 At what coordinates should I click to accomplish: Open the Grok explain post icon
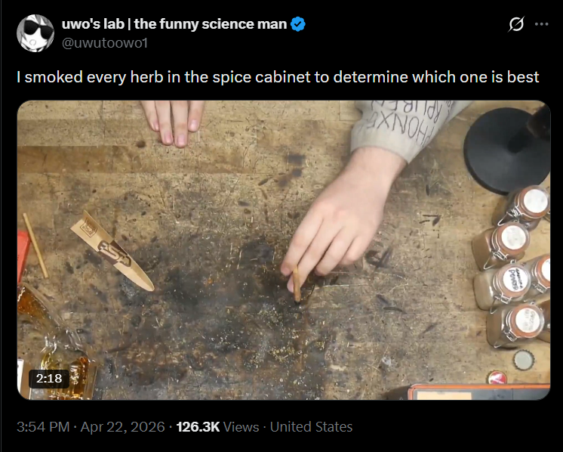click(x=516, y=24)
